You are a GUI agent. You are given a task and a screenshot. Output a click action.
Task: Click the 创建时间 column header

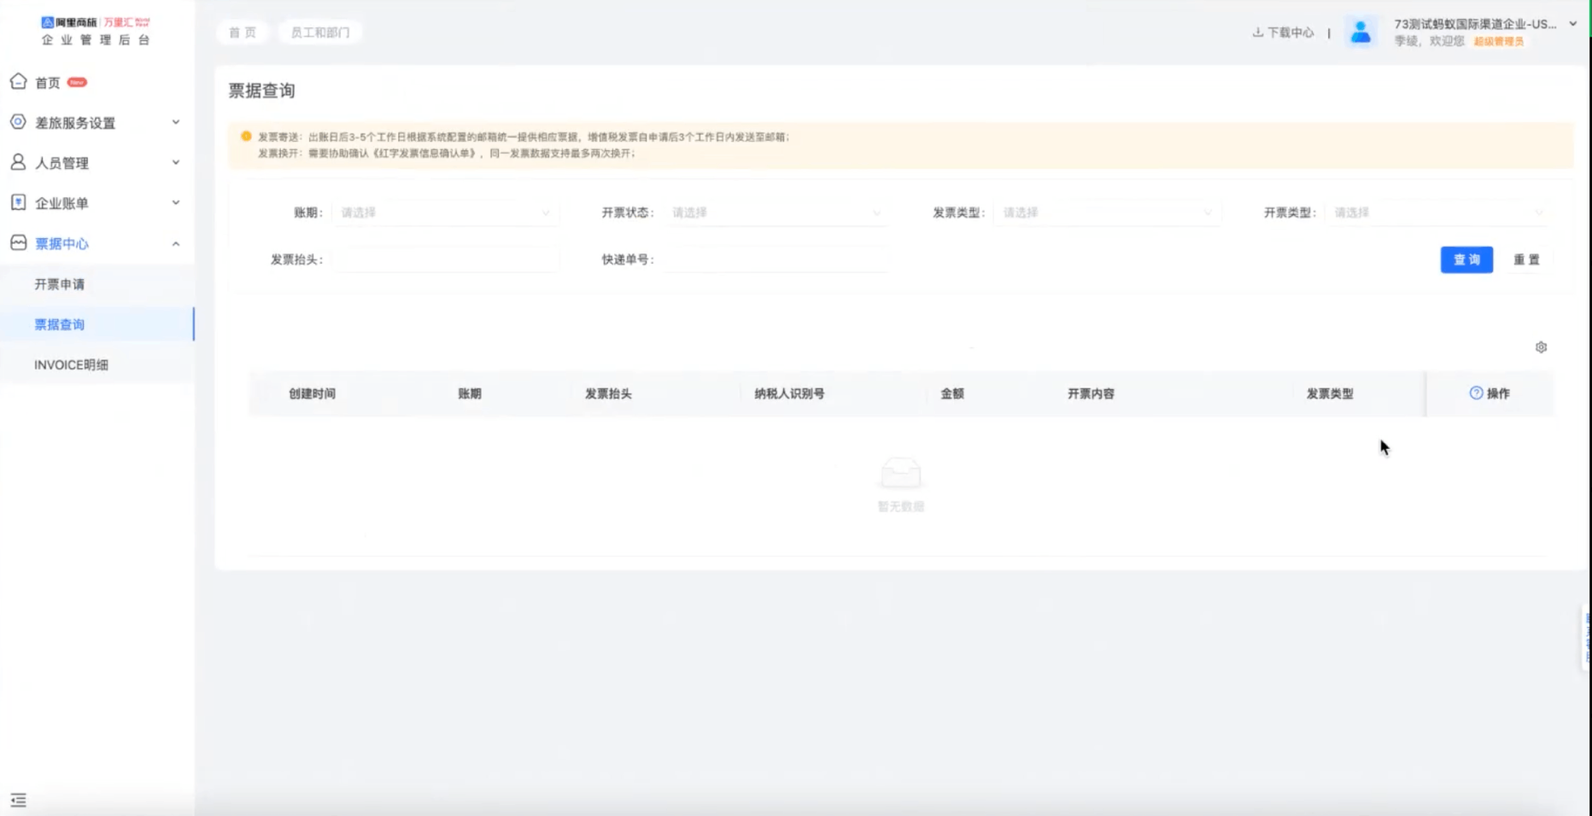(x=312, y=393)
